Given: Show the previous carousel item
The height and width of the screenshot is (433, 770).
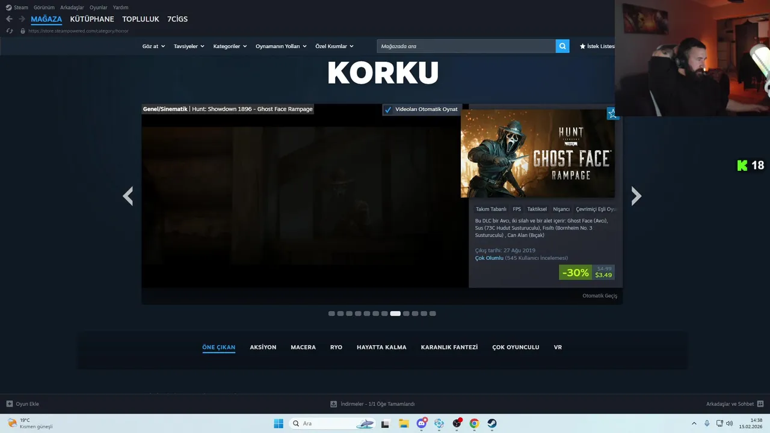Looking at the screenshot, I should (x=128, y=196).
